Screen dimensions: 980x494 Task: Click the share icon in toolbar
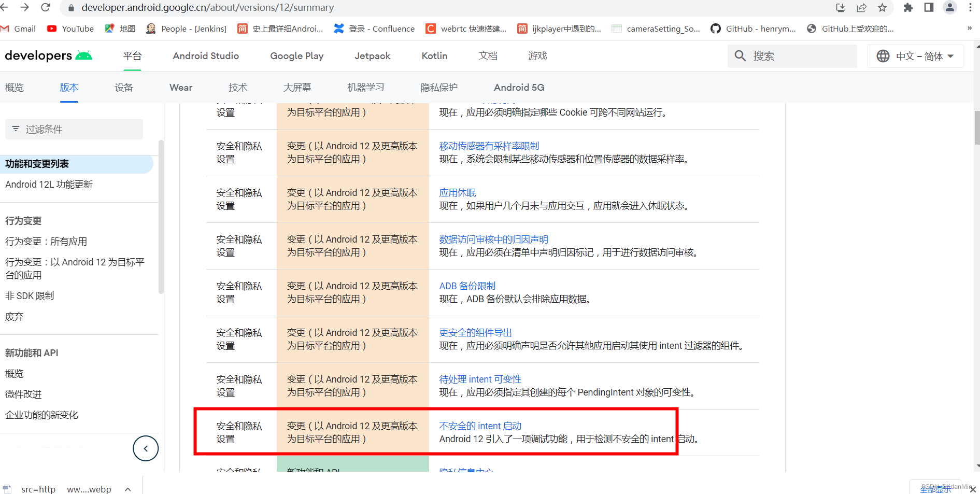click(x=861, y=8)
